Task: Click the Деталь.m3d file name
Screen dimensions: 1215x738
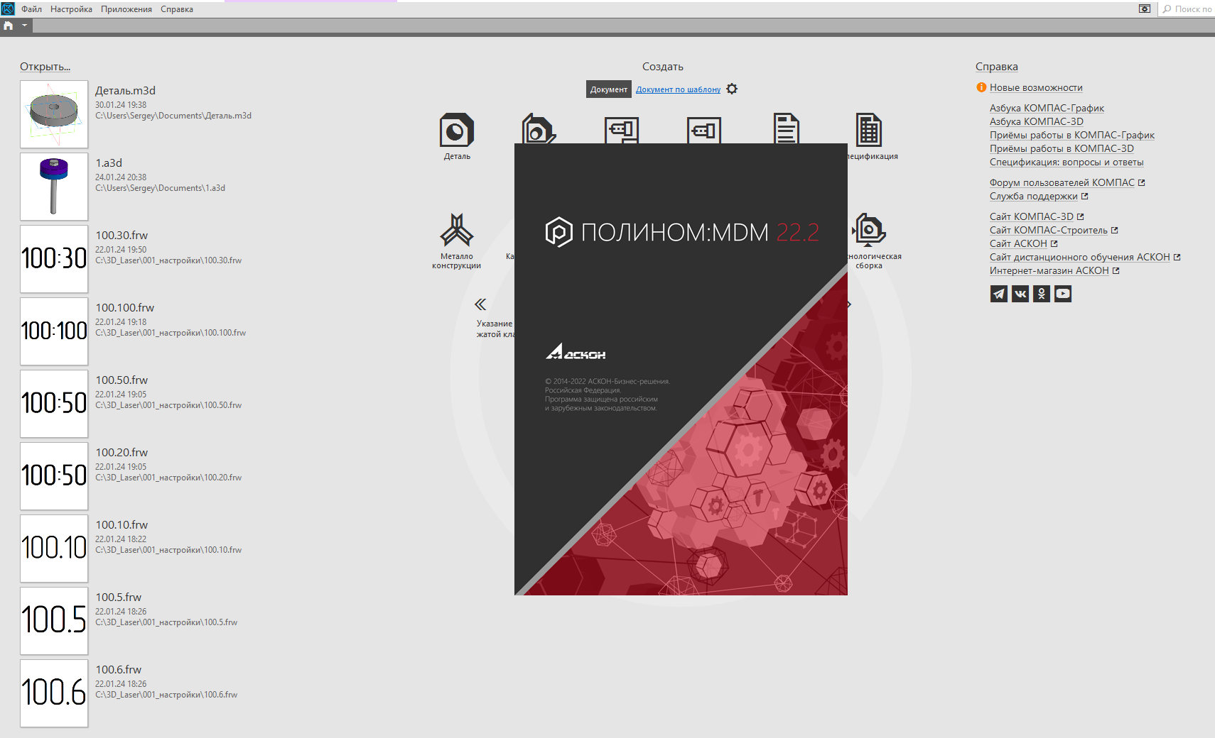Action: (x=125, y=91)
